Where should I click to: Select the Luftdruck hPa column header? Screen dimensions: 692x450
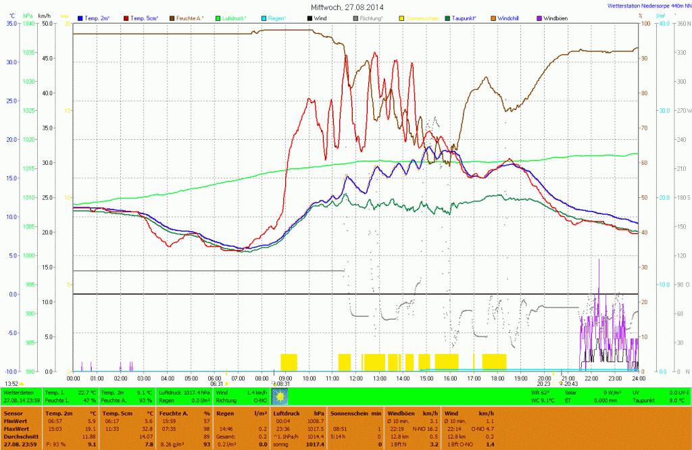[296, 412]
